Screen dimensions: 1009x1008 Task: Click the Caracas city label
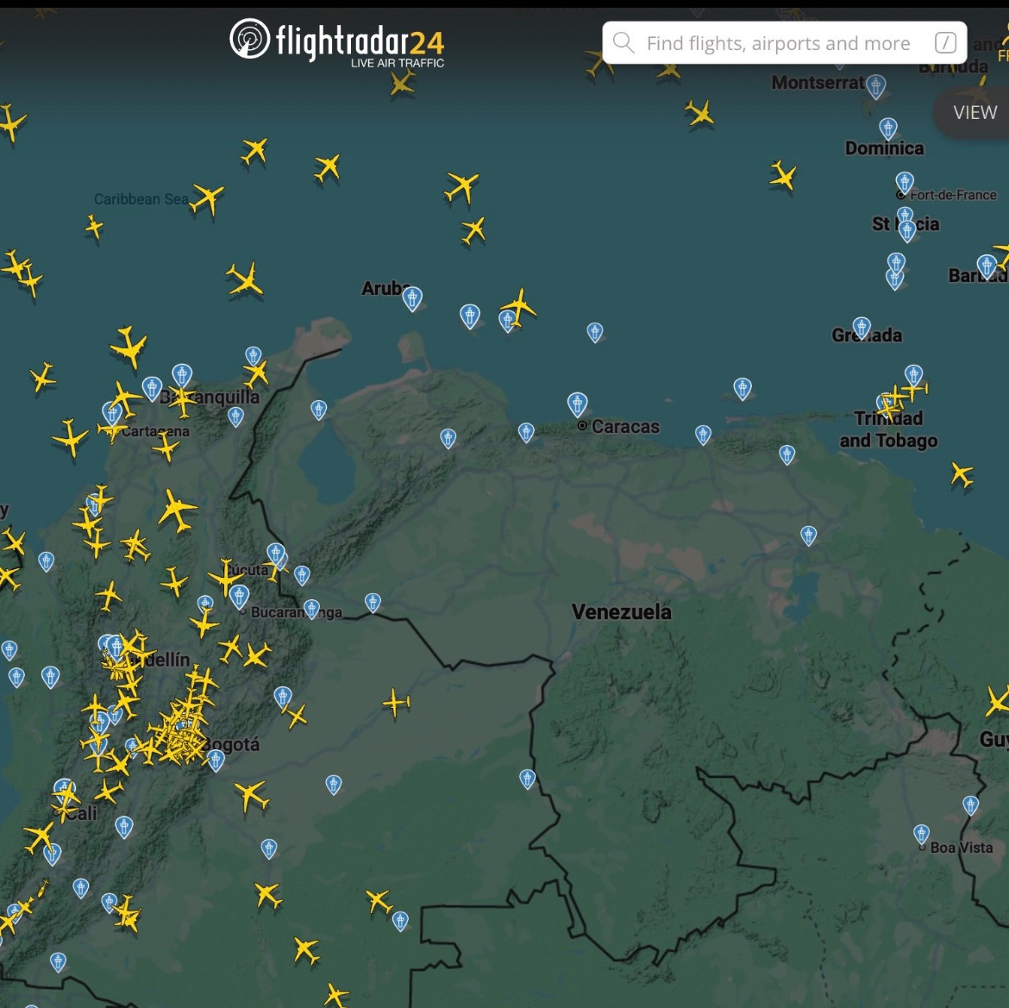coord(625,427)
